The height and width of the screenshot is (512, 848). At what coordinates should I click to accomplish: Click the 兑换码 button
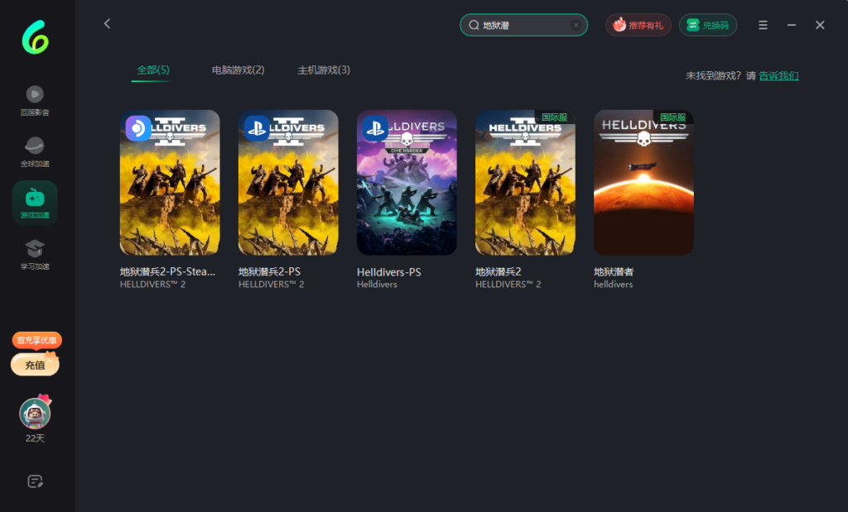[708, 25]
